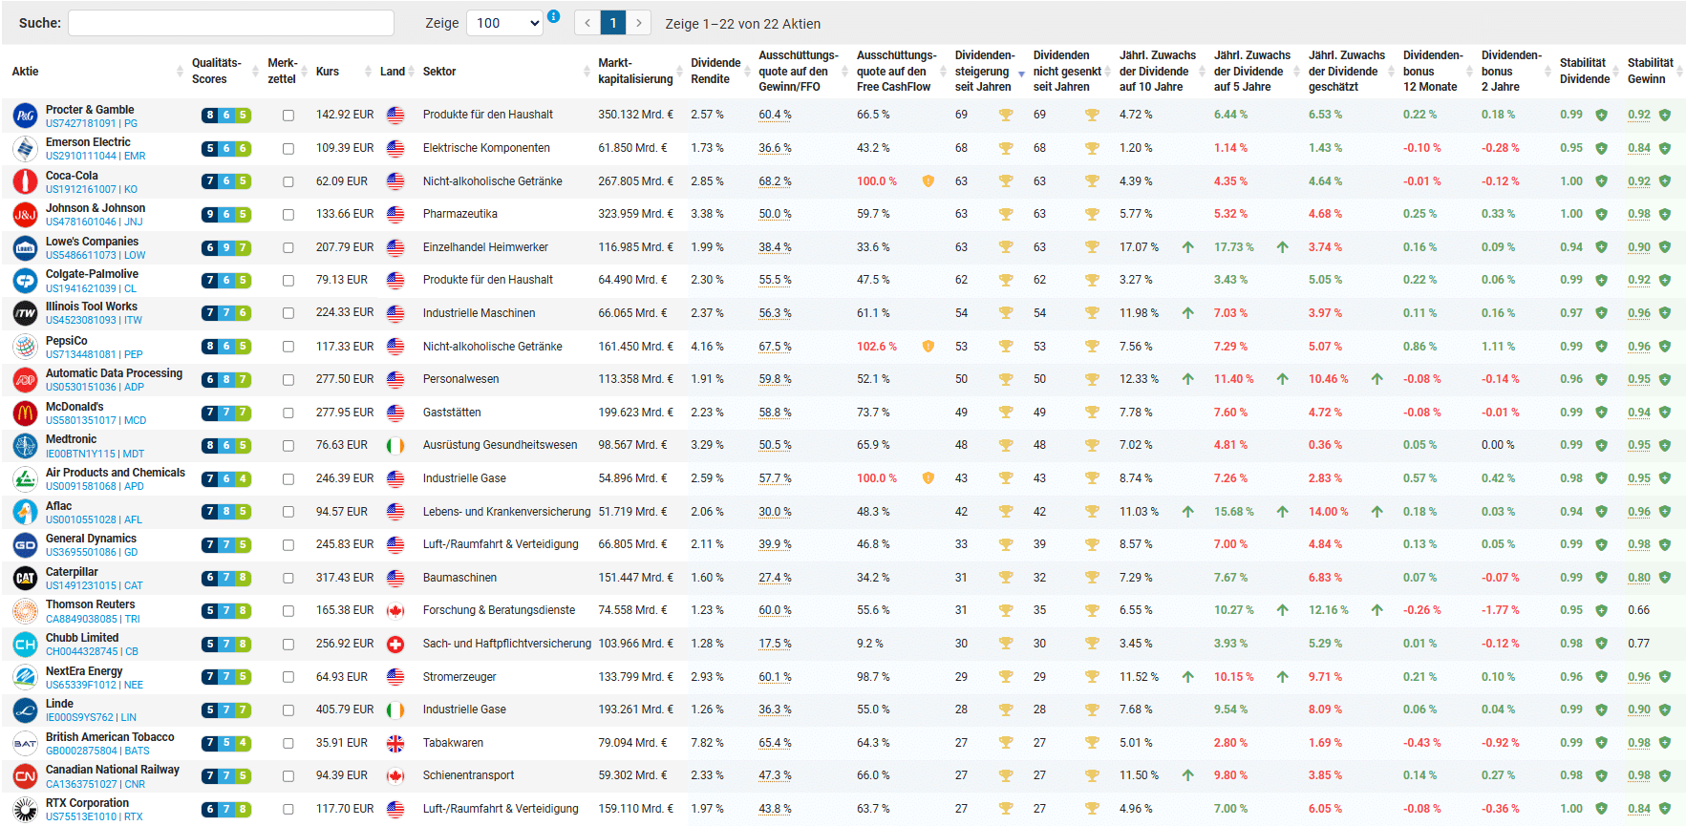Select page 1 in pagination
This screenshot has height=826, width=1686.
point(613,23)
